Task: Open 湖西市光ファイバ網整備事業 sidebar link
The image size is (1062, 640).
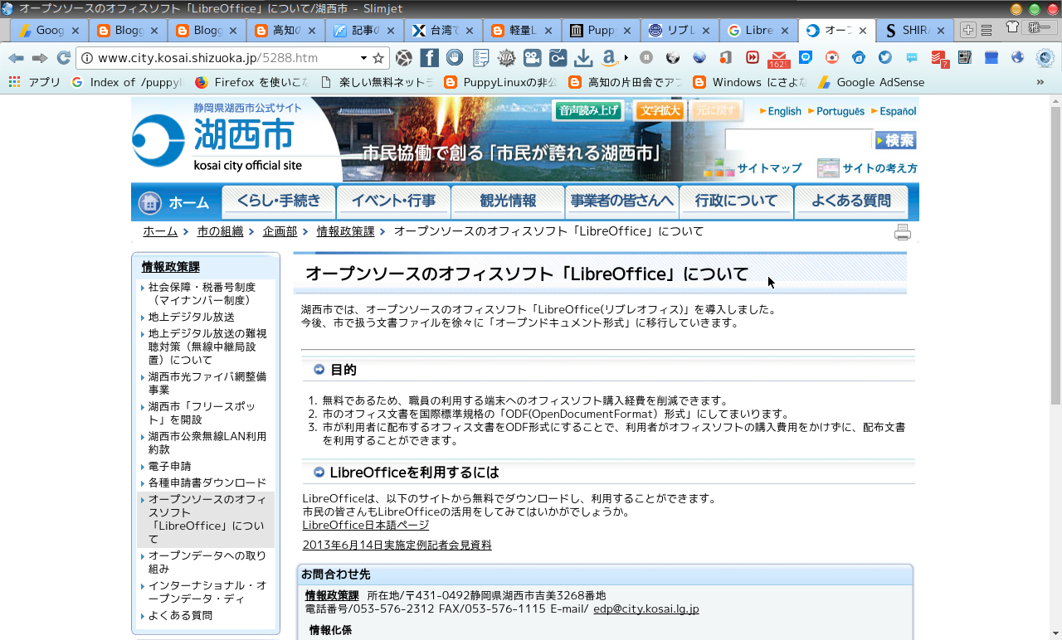Action: coord(207,383)
